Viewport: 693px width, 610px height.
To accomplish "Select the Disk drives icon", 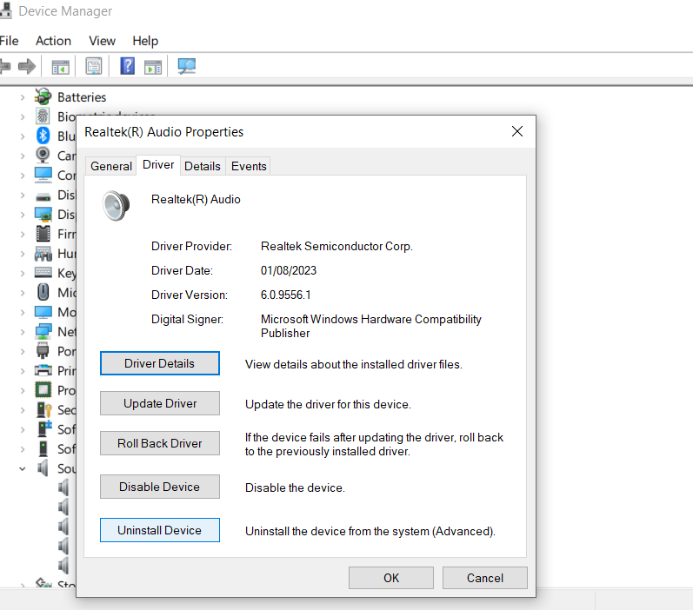I will pos(43,196).
